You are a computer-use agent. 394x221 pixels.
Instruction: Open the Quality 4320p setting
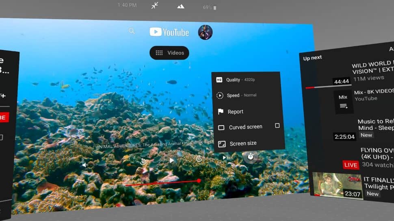click(x=236, y=80)
